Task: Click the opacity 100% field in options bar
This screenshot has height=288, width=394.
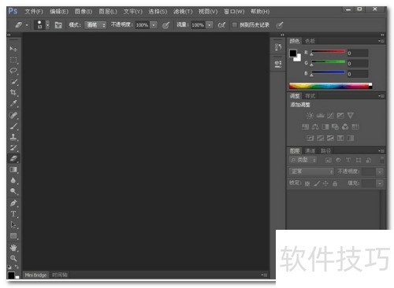Action: tap(143, 25)
